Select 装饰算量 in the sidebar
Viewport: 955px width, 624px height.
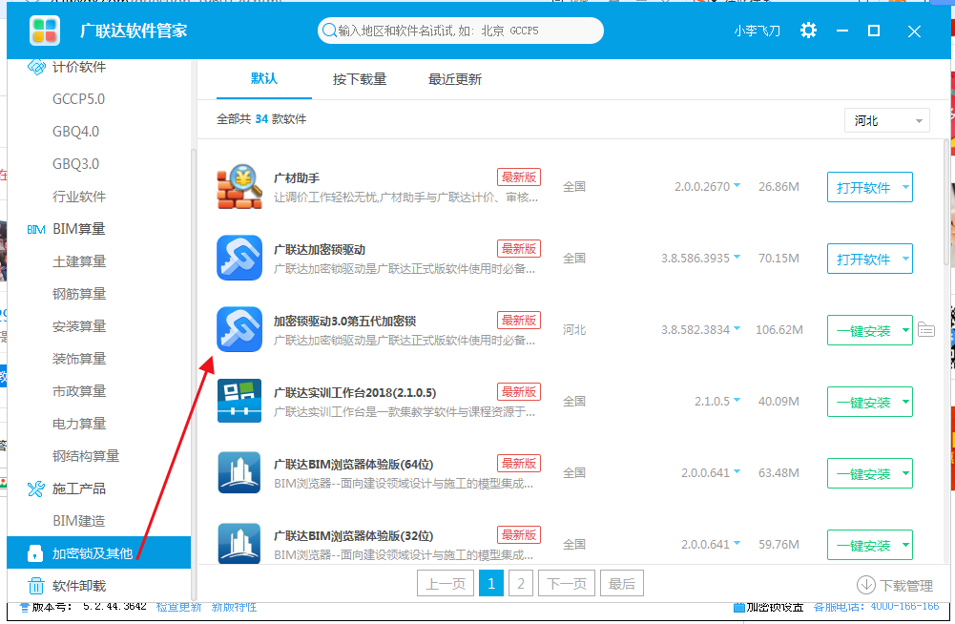[79, 359]
